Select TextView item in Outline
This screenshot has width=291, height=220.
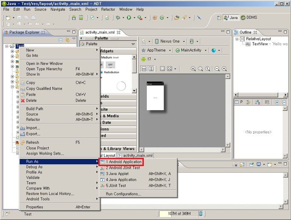tap(267, 44)
